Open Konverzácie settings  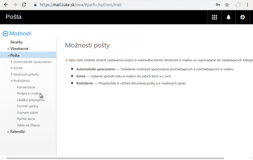(26, 87)
